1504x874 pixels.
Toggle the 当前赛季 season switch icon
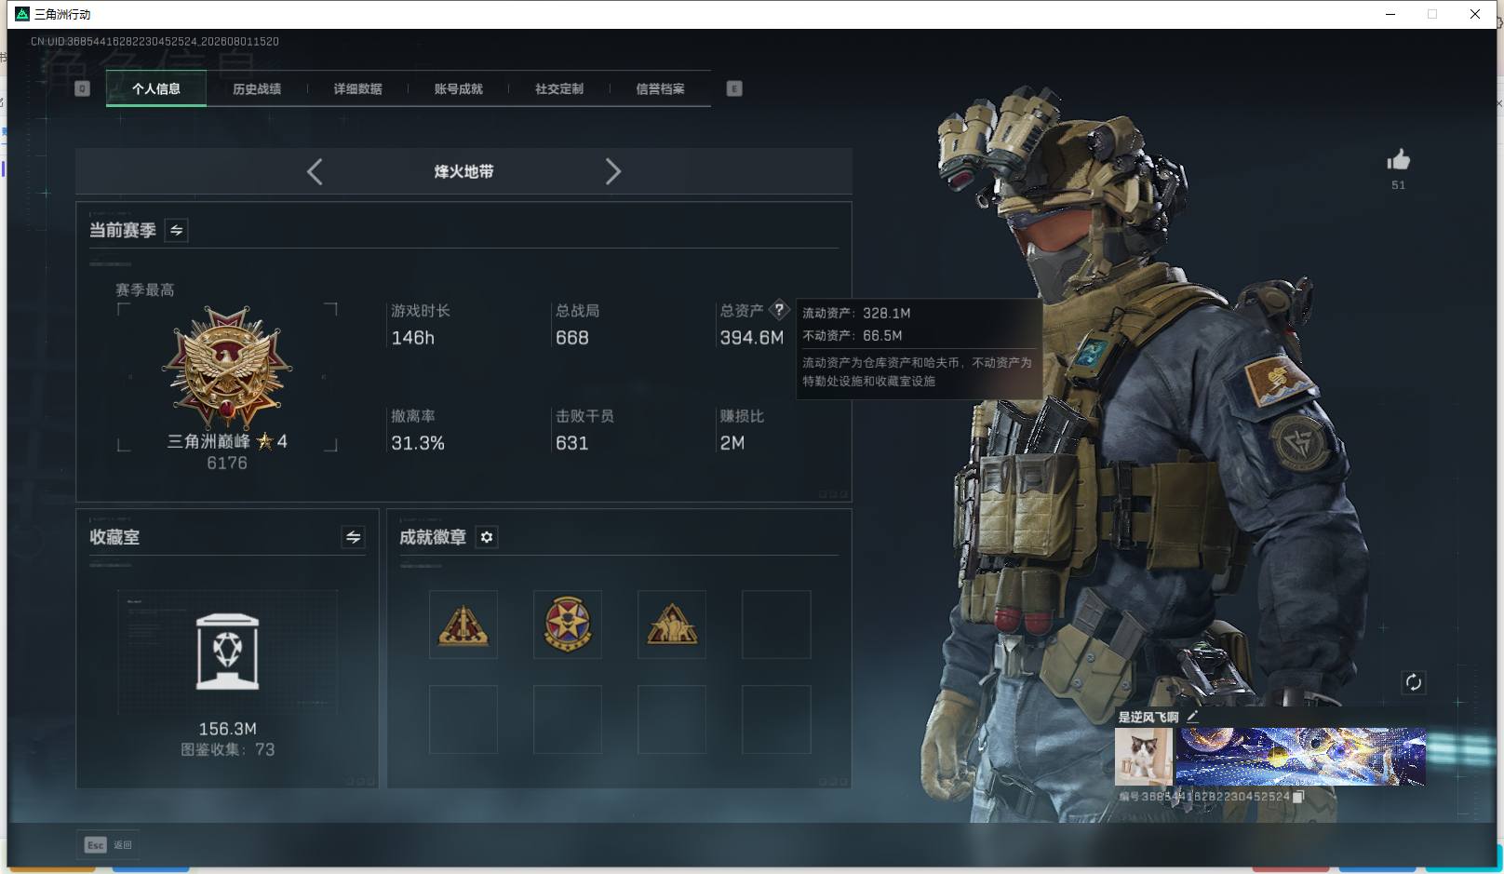[176, 230]
